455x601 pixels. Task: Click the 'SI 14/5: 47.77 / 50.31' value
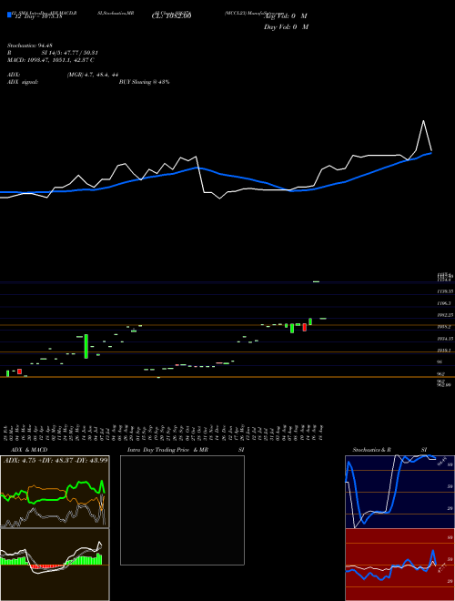pyautogui.click(x=70, y=53)
